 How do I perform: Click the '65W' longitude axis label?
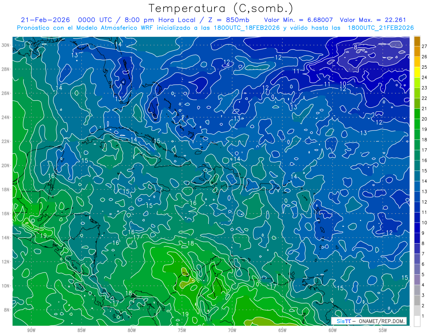(x=282, y=330)
